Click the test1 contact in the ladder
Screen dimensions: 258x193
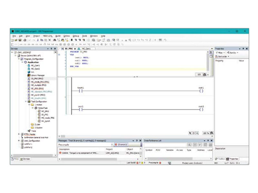[80, 91]
